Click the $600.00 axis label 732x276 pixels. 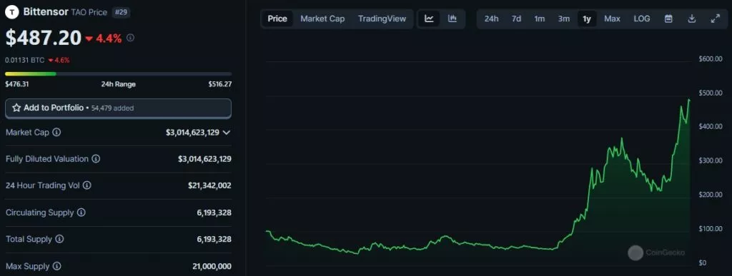click(711, 58)
